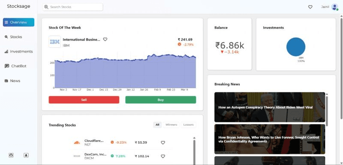Click the Trending Stocks list scroll up arrow
The height and width of the screenshot is (165, 343).
(194, 138)
